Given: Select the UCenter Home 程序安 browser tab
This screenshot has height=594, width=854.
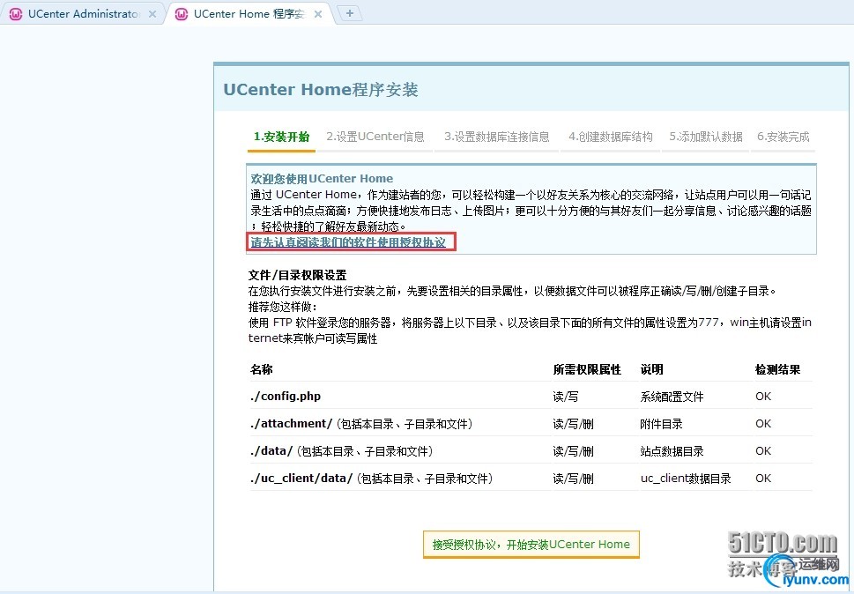Looking at the screenshot, I should tap(249, 13).
